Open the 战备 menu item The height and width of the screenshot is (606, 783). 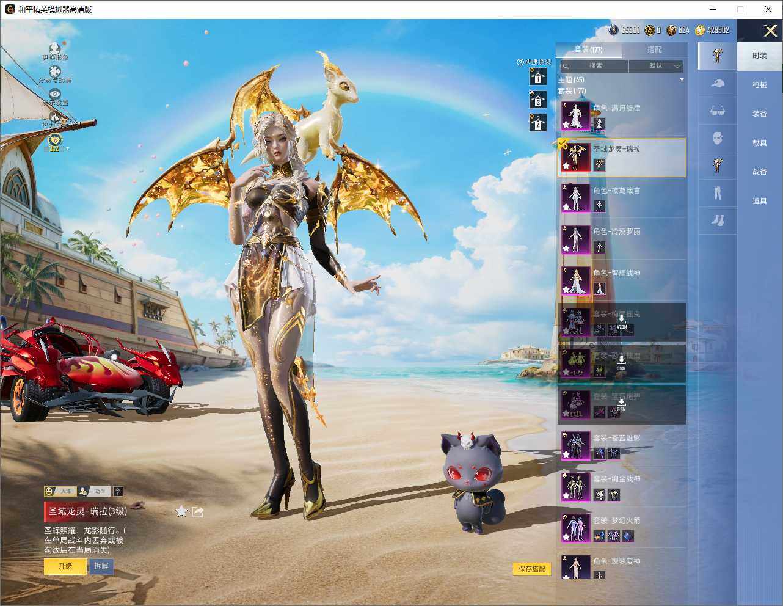click(x=760, y=172)
